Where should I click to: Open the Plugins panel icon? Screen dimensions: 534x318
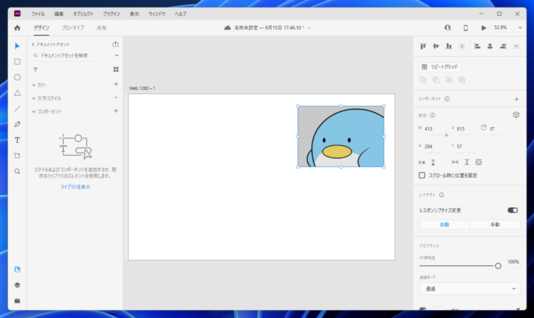click(18, 300)
